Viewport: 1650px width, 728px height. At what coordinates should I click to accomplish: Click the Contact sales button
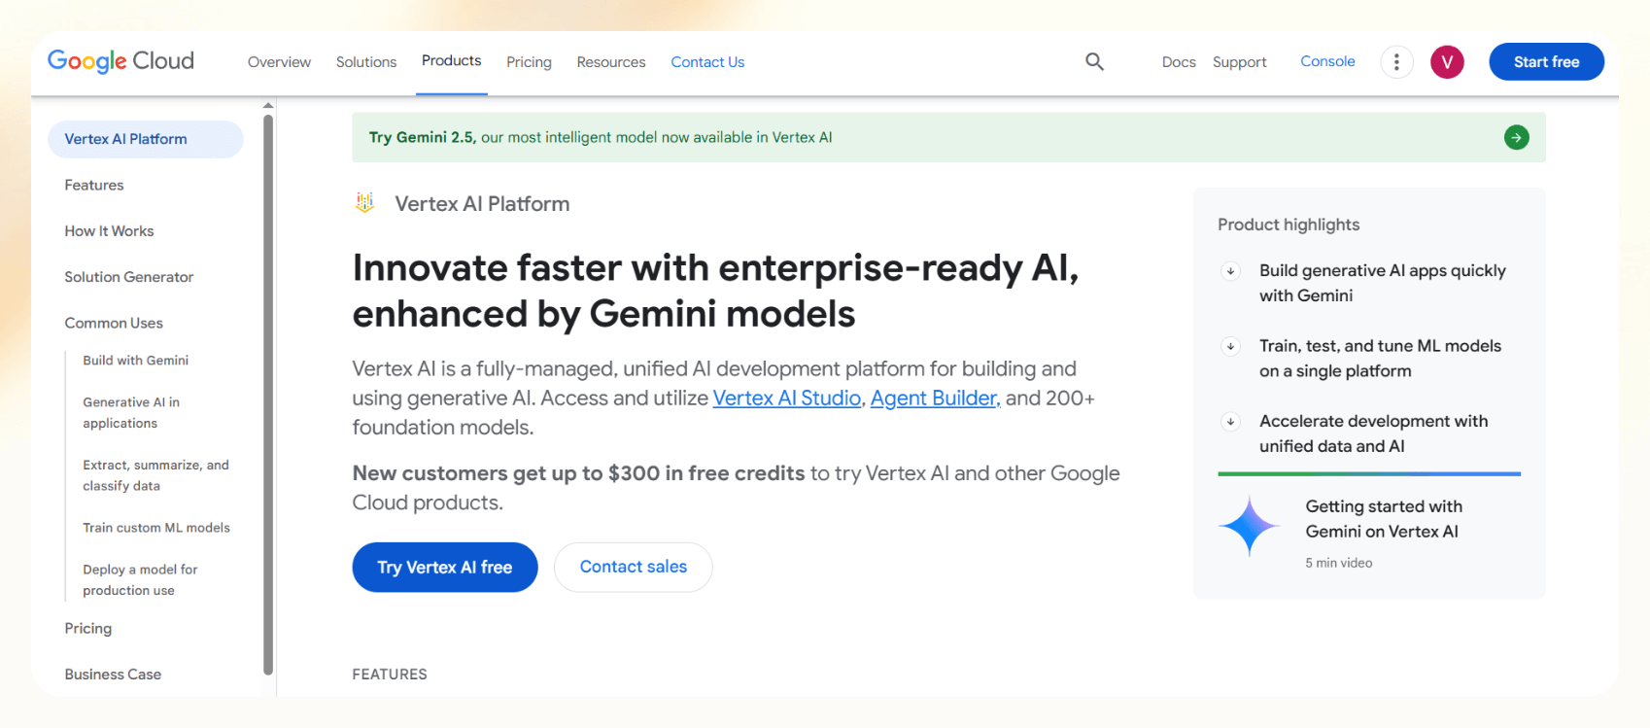(634, 567)
